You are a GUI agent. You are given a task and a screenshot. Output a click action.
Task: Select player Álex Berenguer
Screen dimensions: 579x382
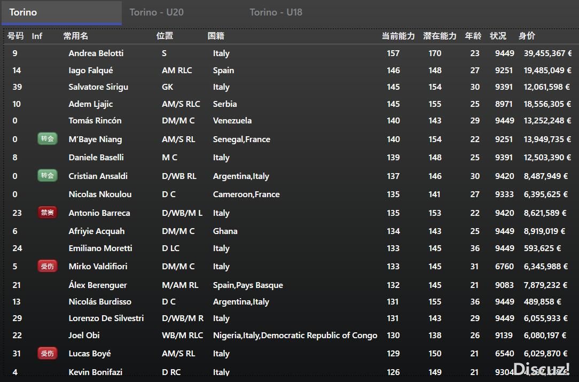[x=98, y=285]
